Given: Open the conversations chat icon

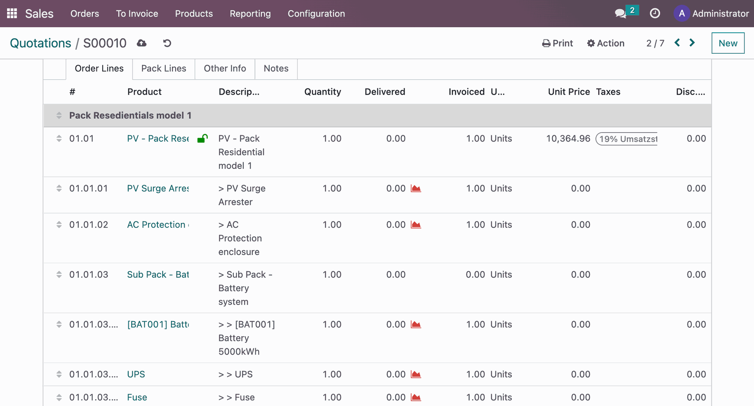Looking at the screenshot, I should click(621, 13).
